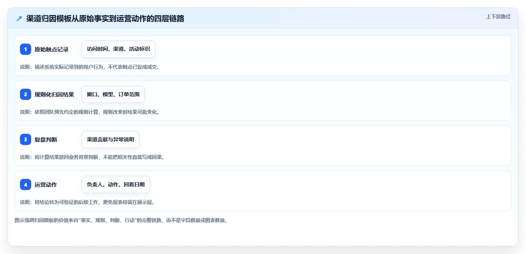
Task: Click the note about 将计算结果放回业务背景判断
Action: (x=92, y=157)
